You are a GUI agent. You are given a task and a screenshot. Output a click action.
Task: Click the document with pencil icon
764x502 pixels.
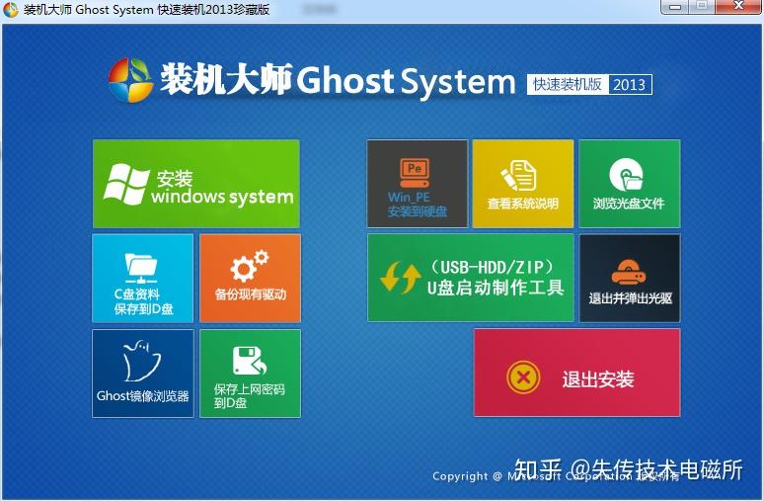[519, 175]
